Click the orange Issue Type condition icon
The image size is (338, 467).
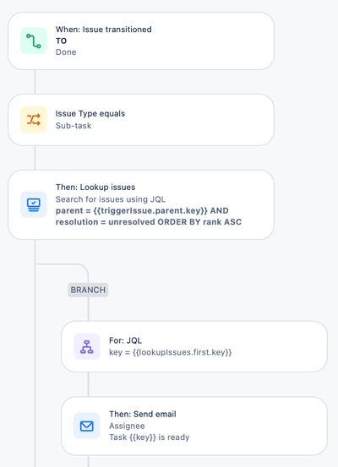[34, 119]
